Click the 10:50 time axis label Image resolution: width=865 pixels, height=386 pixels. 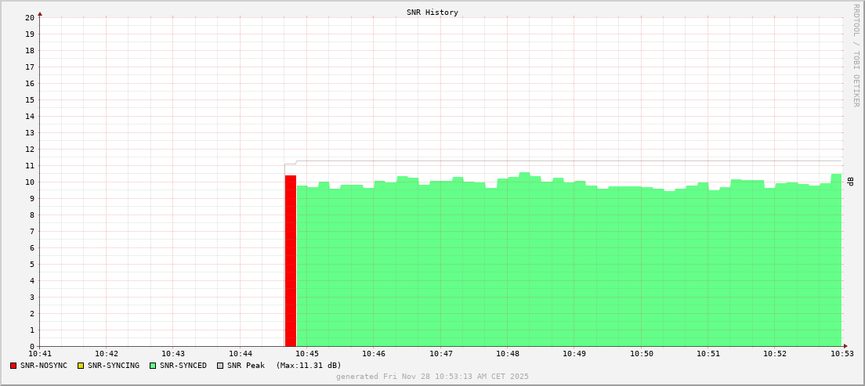coord(641,354)
